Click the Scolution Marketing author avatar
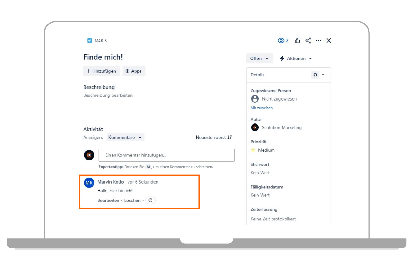 tap(255, 128)
